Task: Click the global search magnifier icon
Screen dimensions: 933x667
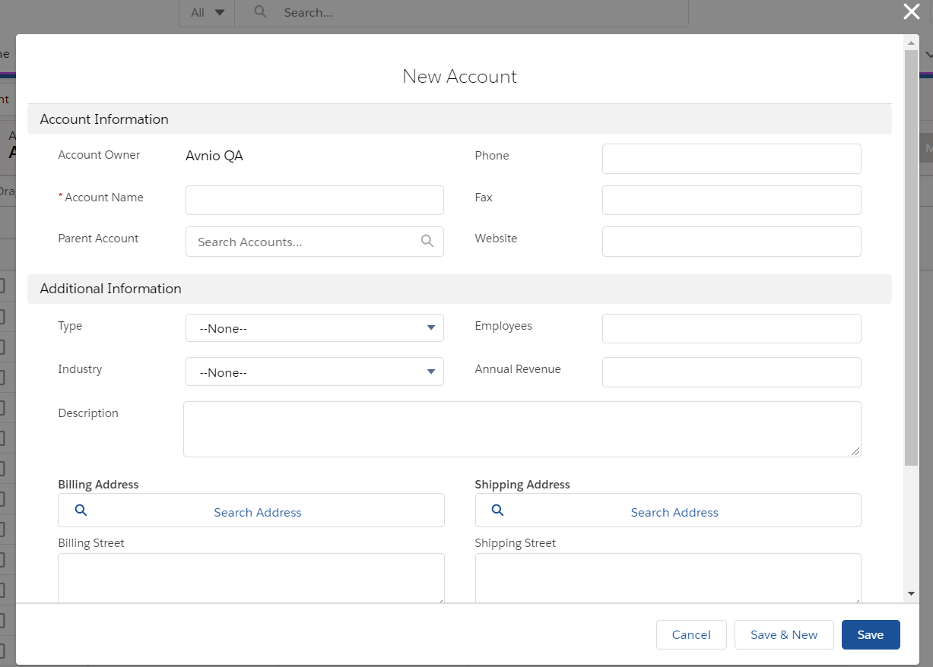Action: [261, 12]
